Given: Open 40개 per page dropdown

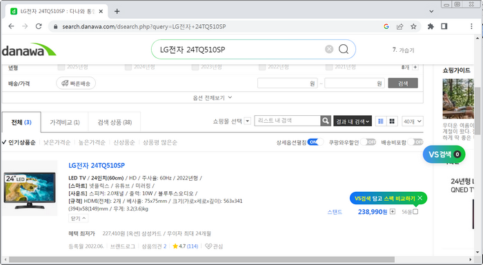Looking at the screenshot, I should 413,121.
